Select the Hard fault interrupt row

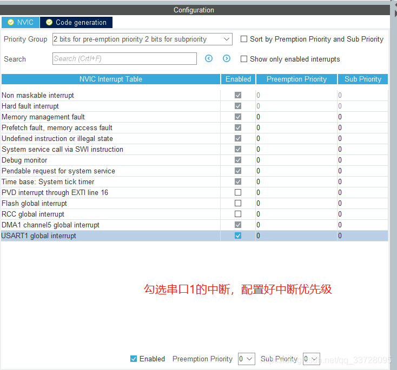pyautogui.click(x=195, y=106)
